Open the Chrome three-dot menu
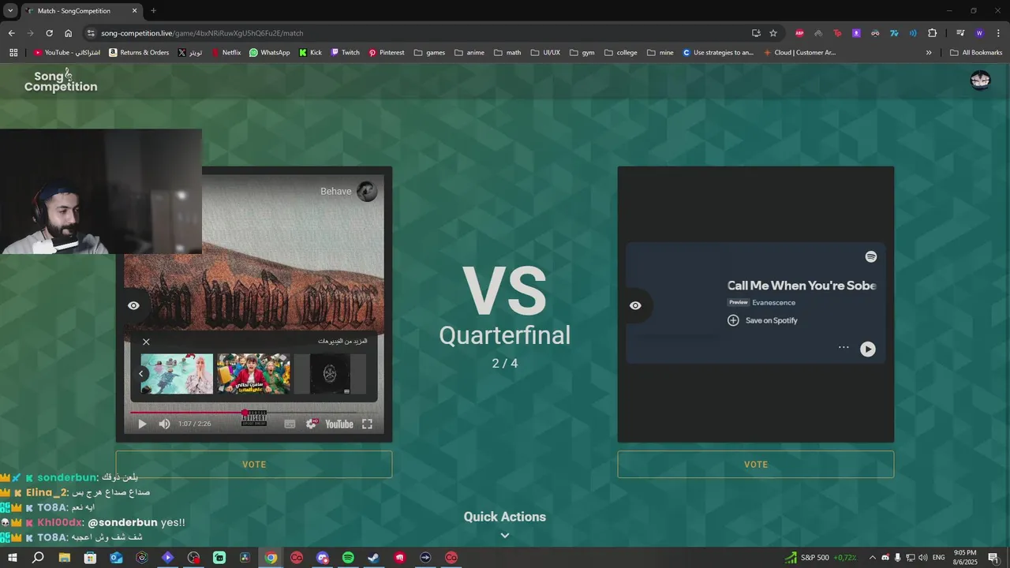 (x=998, y=33)
